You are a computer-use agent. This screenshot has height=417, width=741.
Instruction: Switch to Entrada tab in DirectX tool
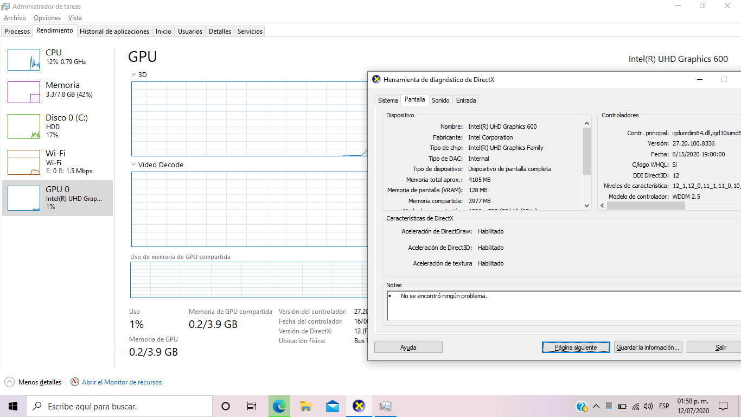[x=466, y=100]
